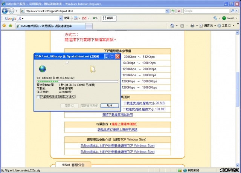Open the 100 MB download speed test link
The height and width of the screenshot is (173, 241).
[x=144, y=109]
